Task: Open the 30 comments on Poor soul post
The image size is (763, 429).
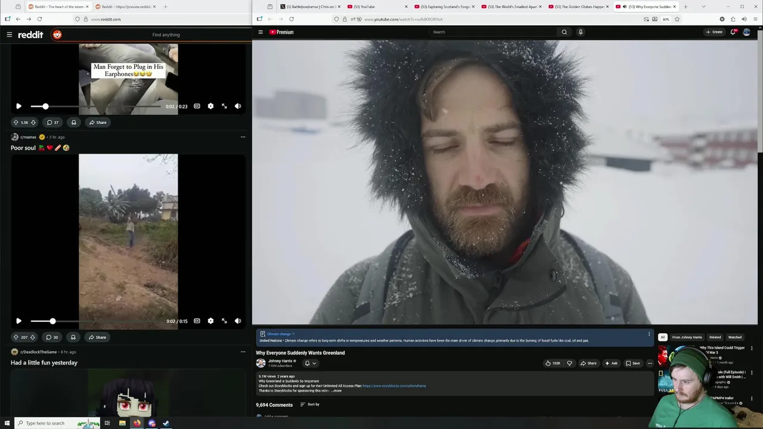Action: (52, 337)
